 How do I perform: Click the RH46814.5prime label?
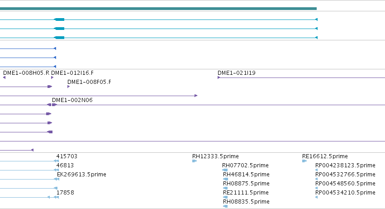246,174
